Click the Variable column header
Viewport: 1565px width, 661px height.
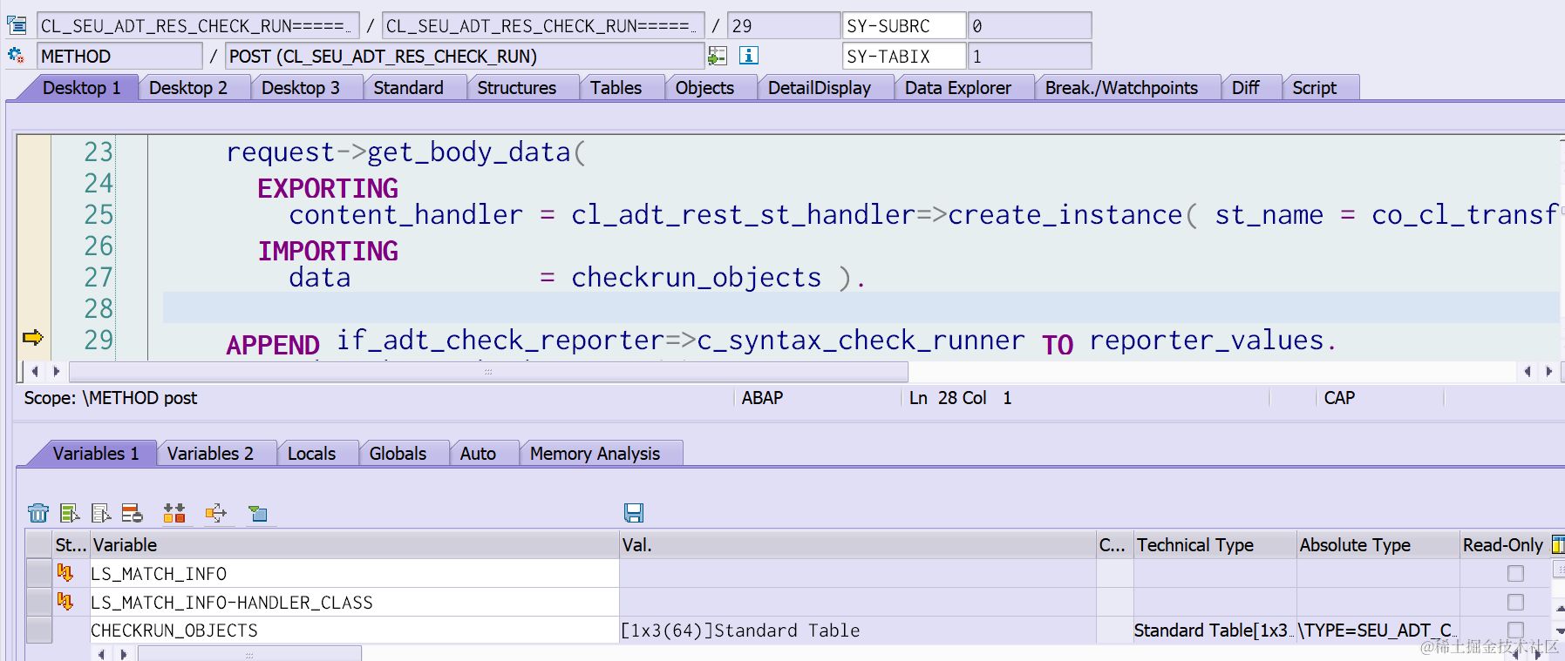pos(354,545)
